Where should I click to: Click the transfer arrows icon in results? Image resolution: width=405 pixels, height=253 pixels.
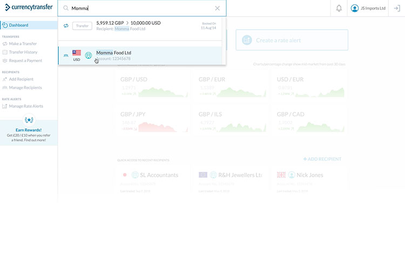66,25
